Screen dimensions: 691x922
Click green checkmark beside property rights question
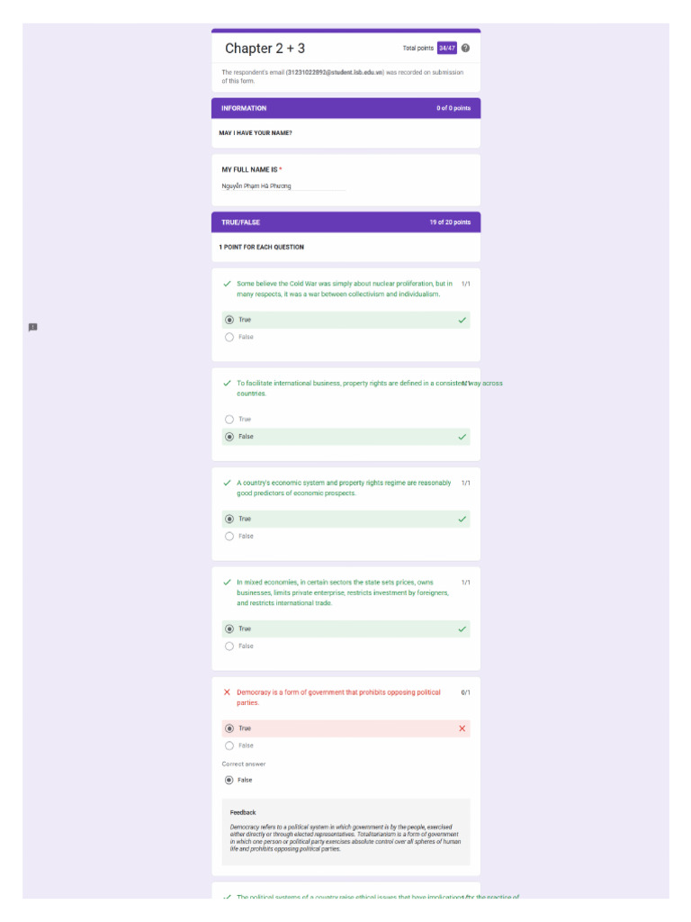coord(227,384)
